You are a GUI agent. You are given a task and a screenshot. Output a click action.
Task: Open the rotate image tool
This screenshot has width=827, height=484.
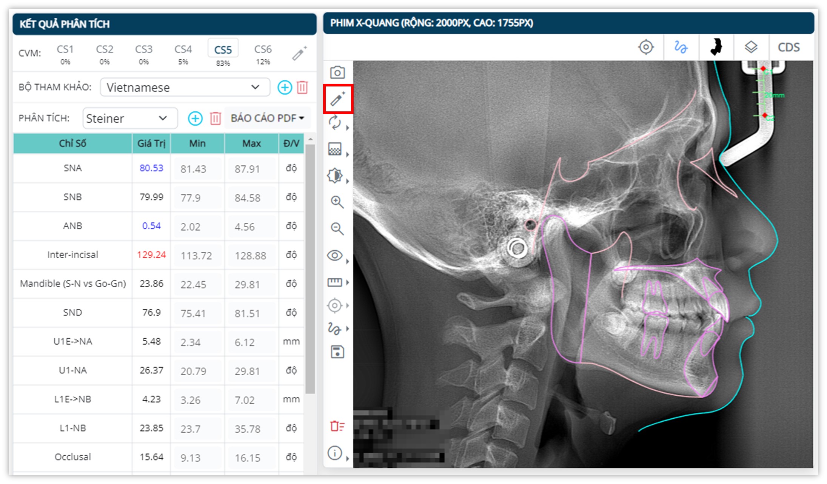coord(335,123)
